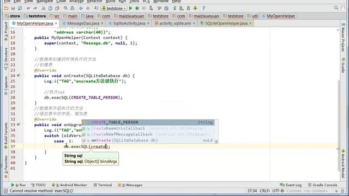Open the Messages tool window
The width and height of the screenshot is (349, 196).
pos(130,185)
